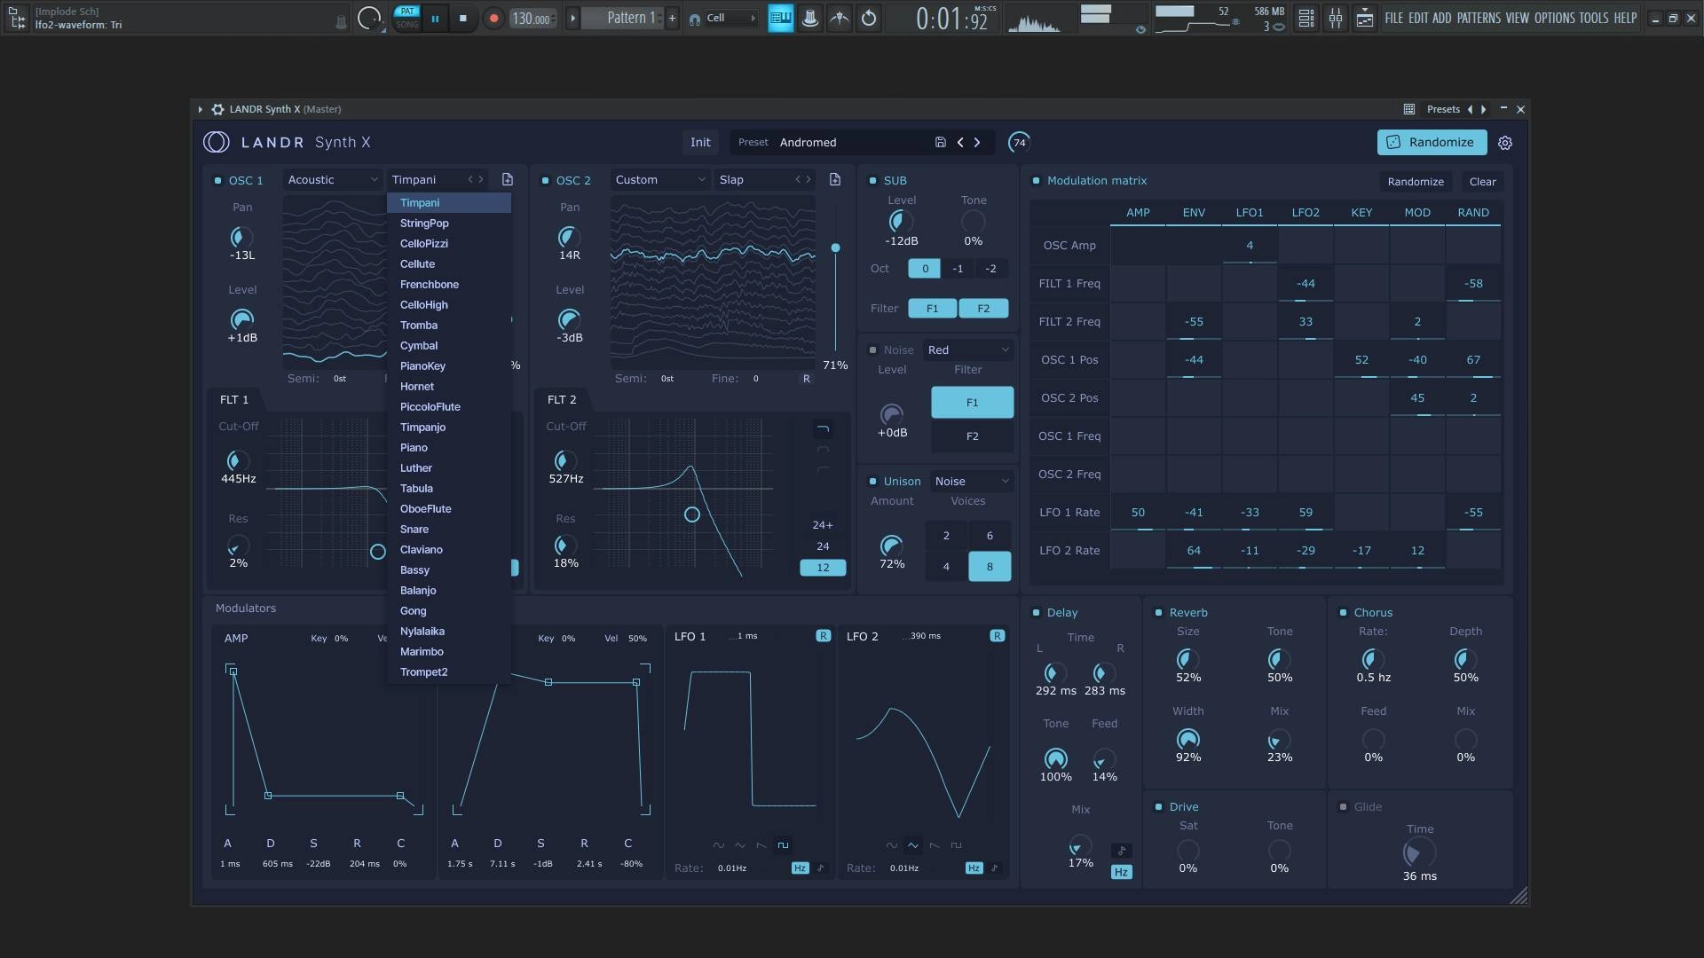Go to next preset arrow
Image resolution: width=1704 pixels, height=958 pixels.
977,142
